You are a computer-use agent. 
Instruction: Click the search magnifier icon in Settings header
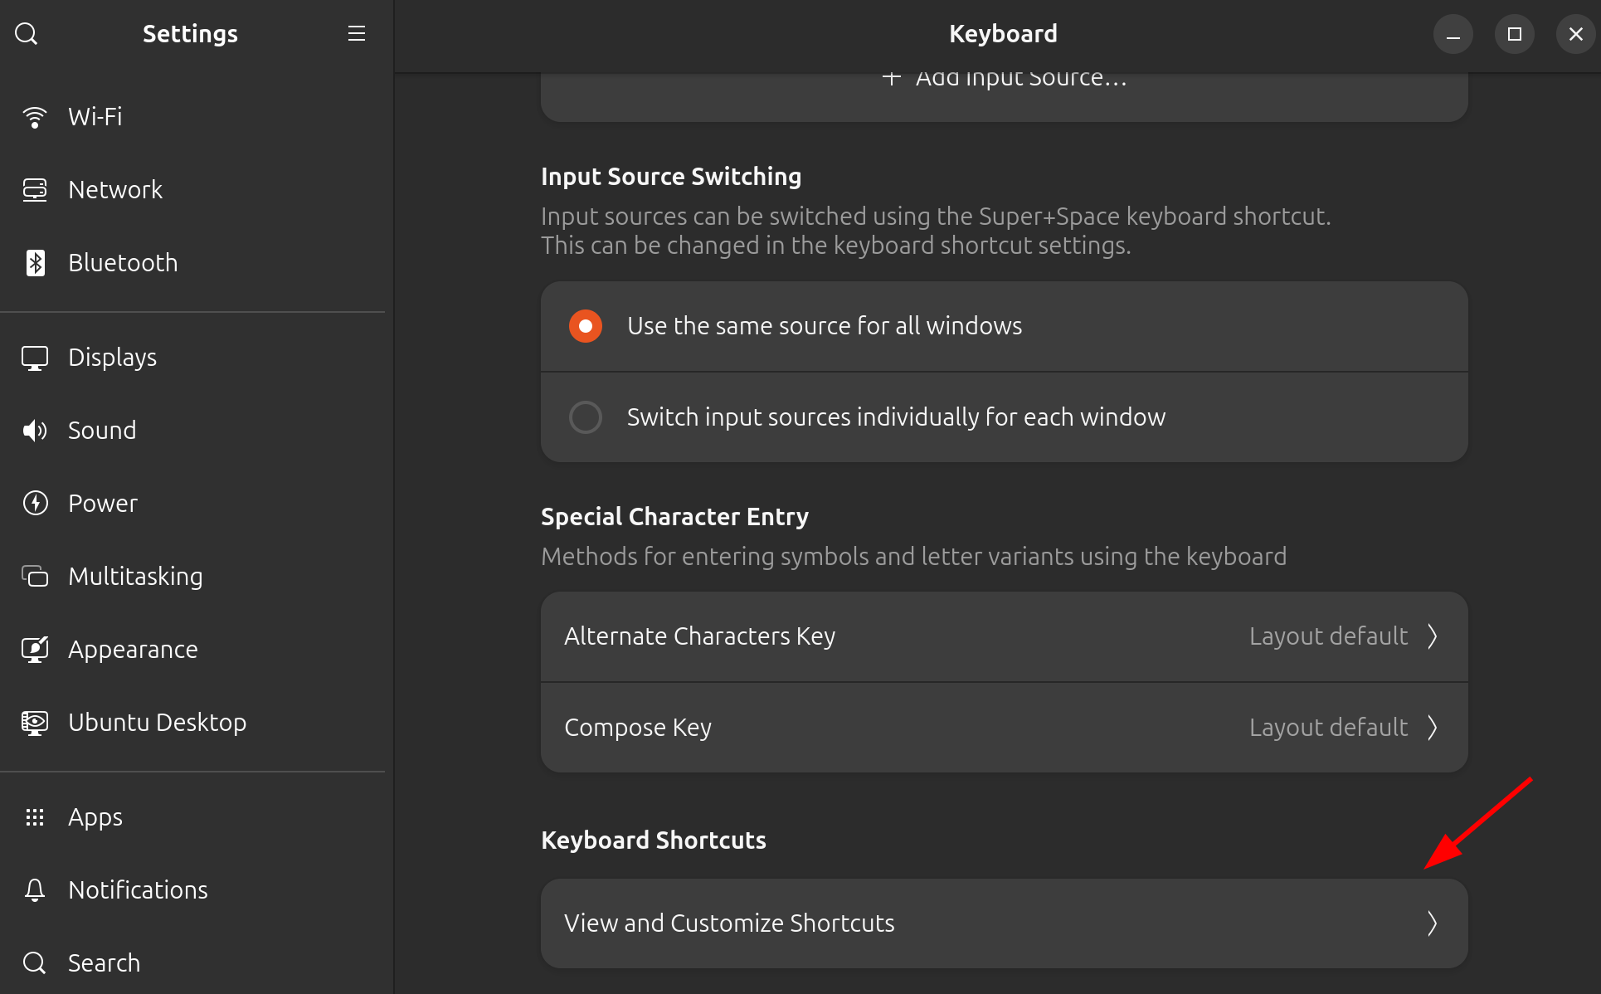tap(27, 34)
